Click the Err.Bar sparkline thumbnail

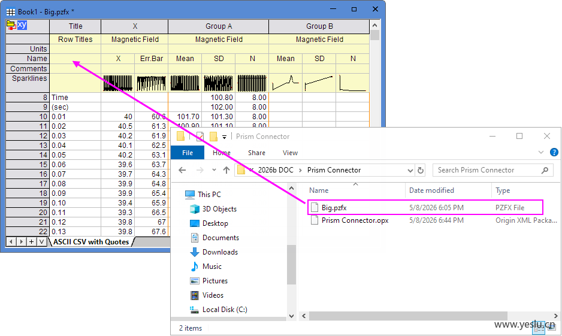click(x=151, y=83)
